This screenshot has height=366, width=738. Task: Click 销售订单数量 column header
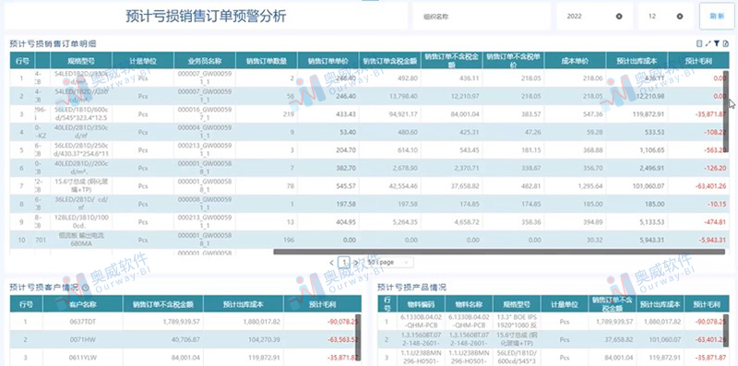coord(267,61)
